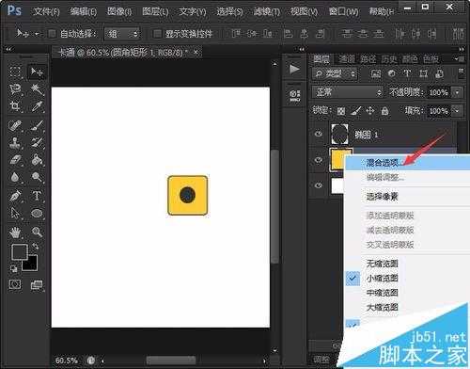Select the Pen tool
Viewport: 470px width, 369px height.
[15, 196]
